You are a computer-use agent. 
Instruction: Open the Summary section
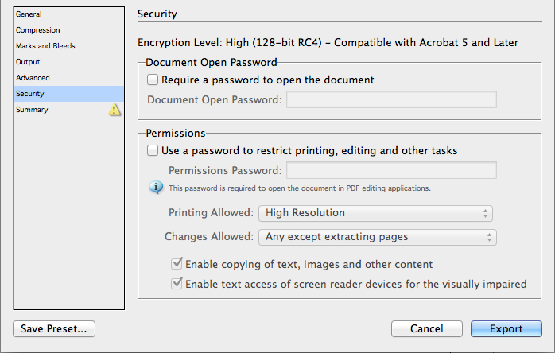[32, 110]
